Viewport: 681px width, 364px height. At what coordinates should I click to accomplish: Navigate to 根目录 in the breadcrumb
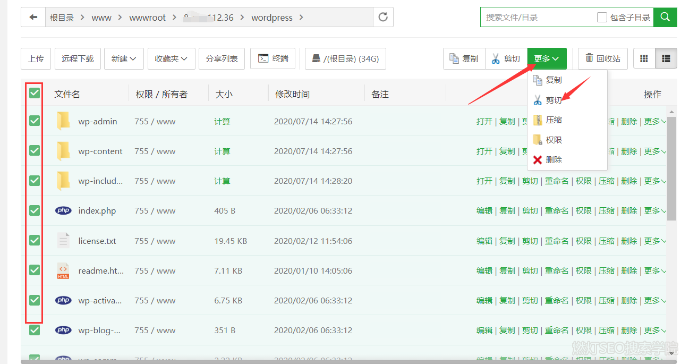click(x=62, y=18)
